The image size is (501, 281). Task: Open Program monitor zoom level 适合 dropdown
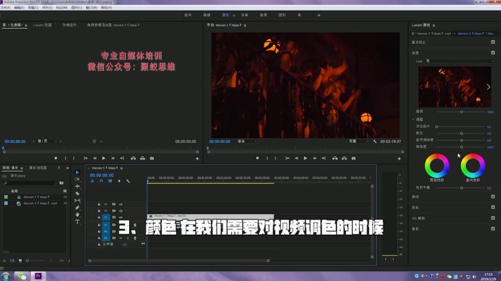[247, 141]
